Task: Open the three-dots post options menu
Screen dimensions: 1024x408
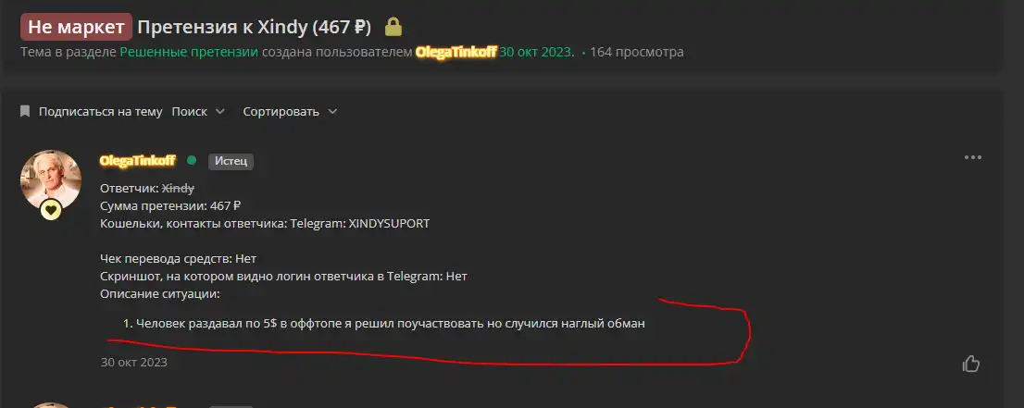Action: click(x=972, y=157)
